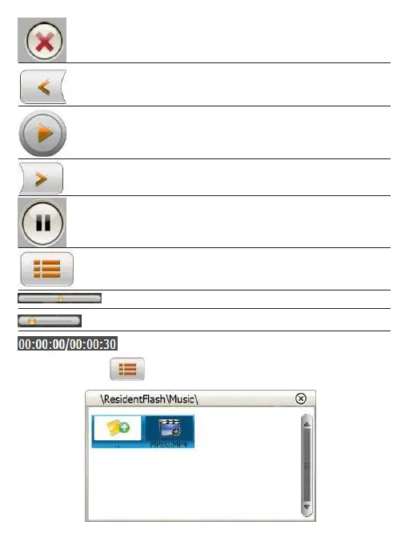
Task: Go to previous track with left arrow
Action: tap(43, 87)
